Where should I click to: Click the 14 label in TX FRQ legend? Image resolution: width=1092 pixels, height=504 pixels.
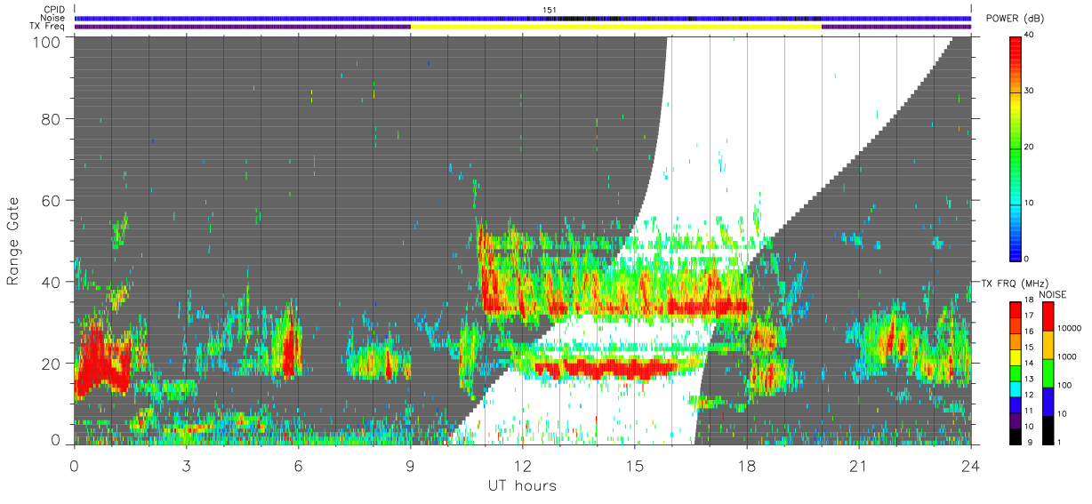[1030, 364]
